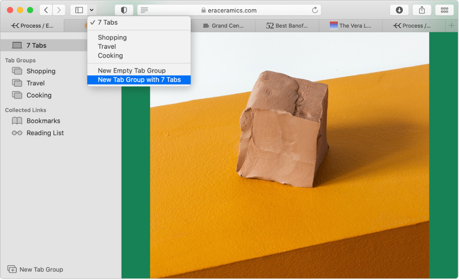The height and width of the screenshot is (280, 459).
Task: Show Reader view icon in address bar
Action: click(144, 10)
